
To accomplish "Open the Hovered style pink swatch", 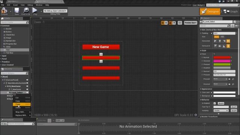I will [222, 61].
